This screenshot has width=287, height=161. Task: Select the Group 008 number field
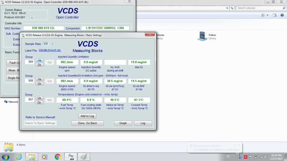30,81
